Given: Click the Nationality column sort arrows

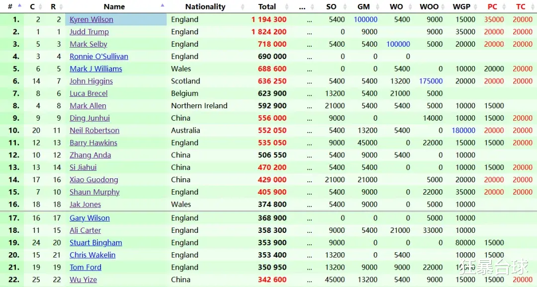Looking at the screenshot, I should click(x=243, y=6).
